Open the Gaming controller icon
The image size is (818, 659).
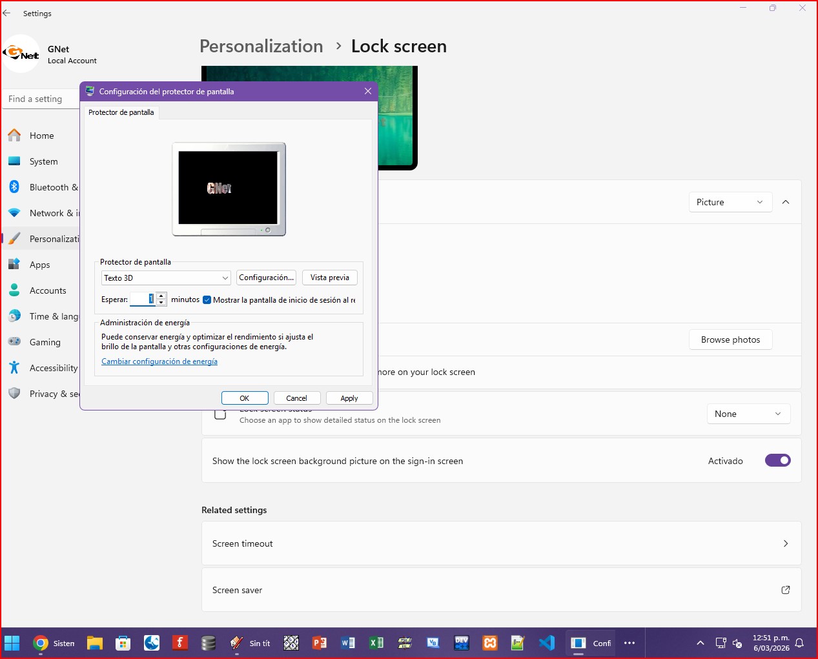click(14, 342)
